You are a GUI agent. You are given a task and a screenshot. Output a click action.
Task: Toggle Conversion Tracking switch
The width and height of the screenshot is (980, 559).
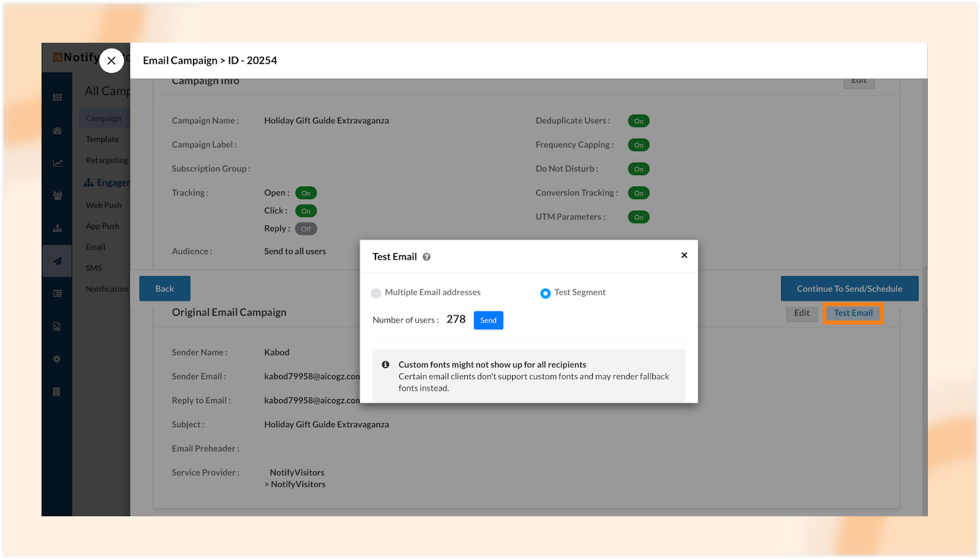[x=638, y=193]
